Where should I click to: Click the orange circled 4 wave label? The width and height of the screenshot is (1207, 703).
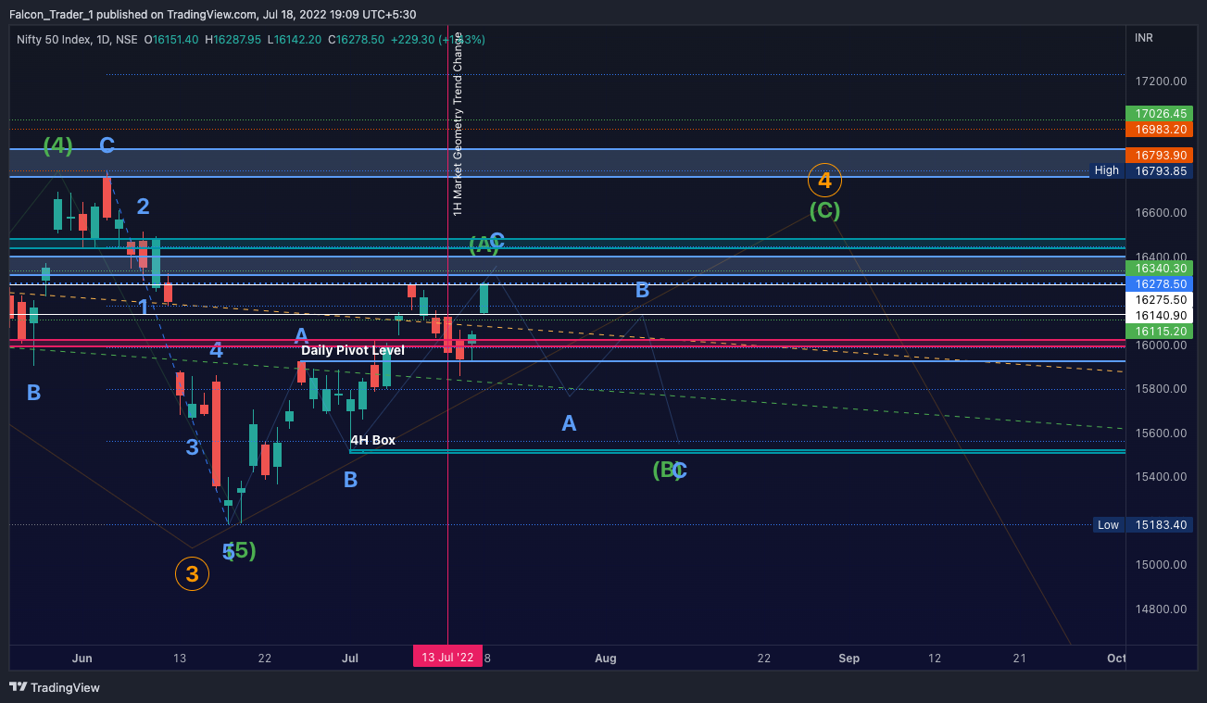[x=824, y=180]
